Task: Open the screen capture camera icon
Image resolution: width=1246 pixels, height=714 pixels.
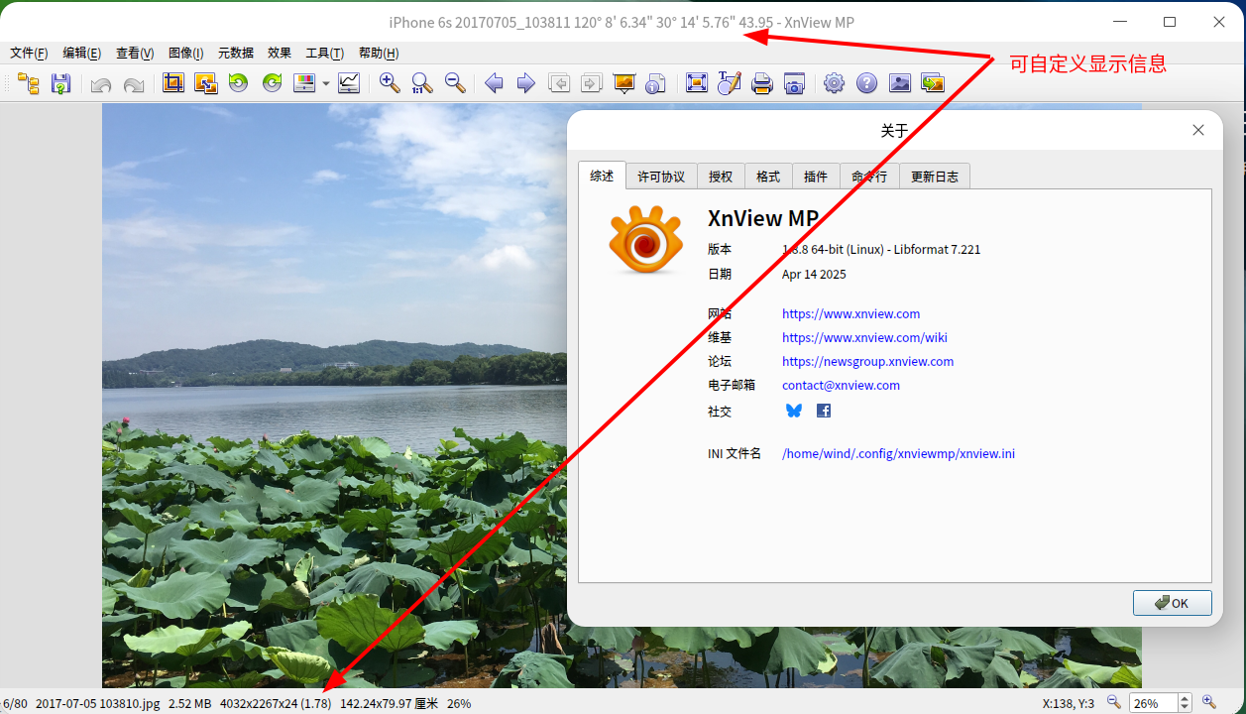Action: coord(794,83)
